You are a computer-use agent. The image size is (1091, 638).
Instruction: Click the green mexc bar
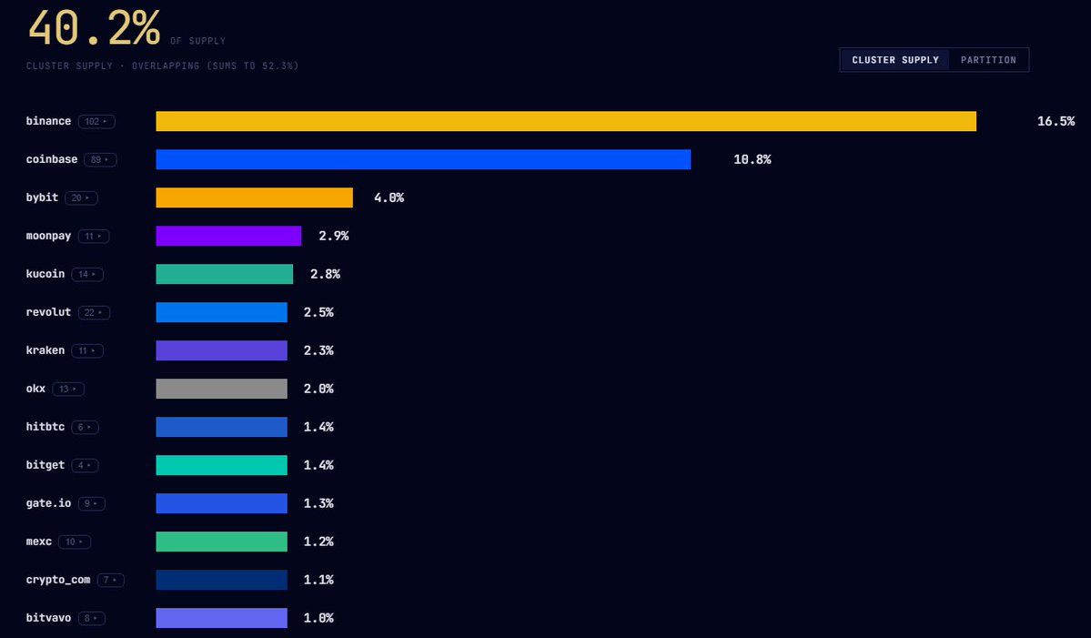coord(221,542)
